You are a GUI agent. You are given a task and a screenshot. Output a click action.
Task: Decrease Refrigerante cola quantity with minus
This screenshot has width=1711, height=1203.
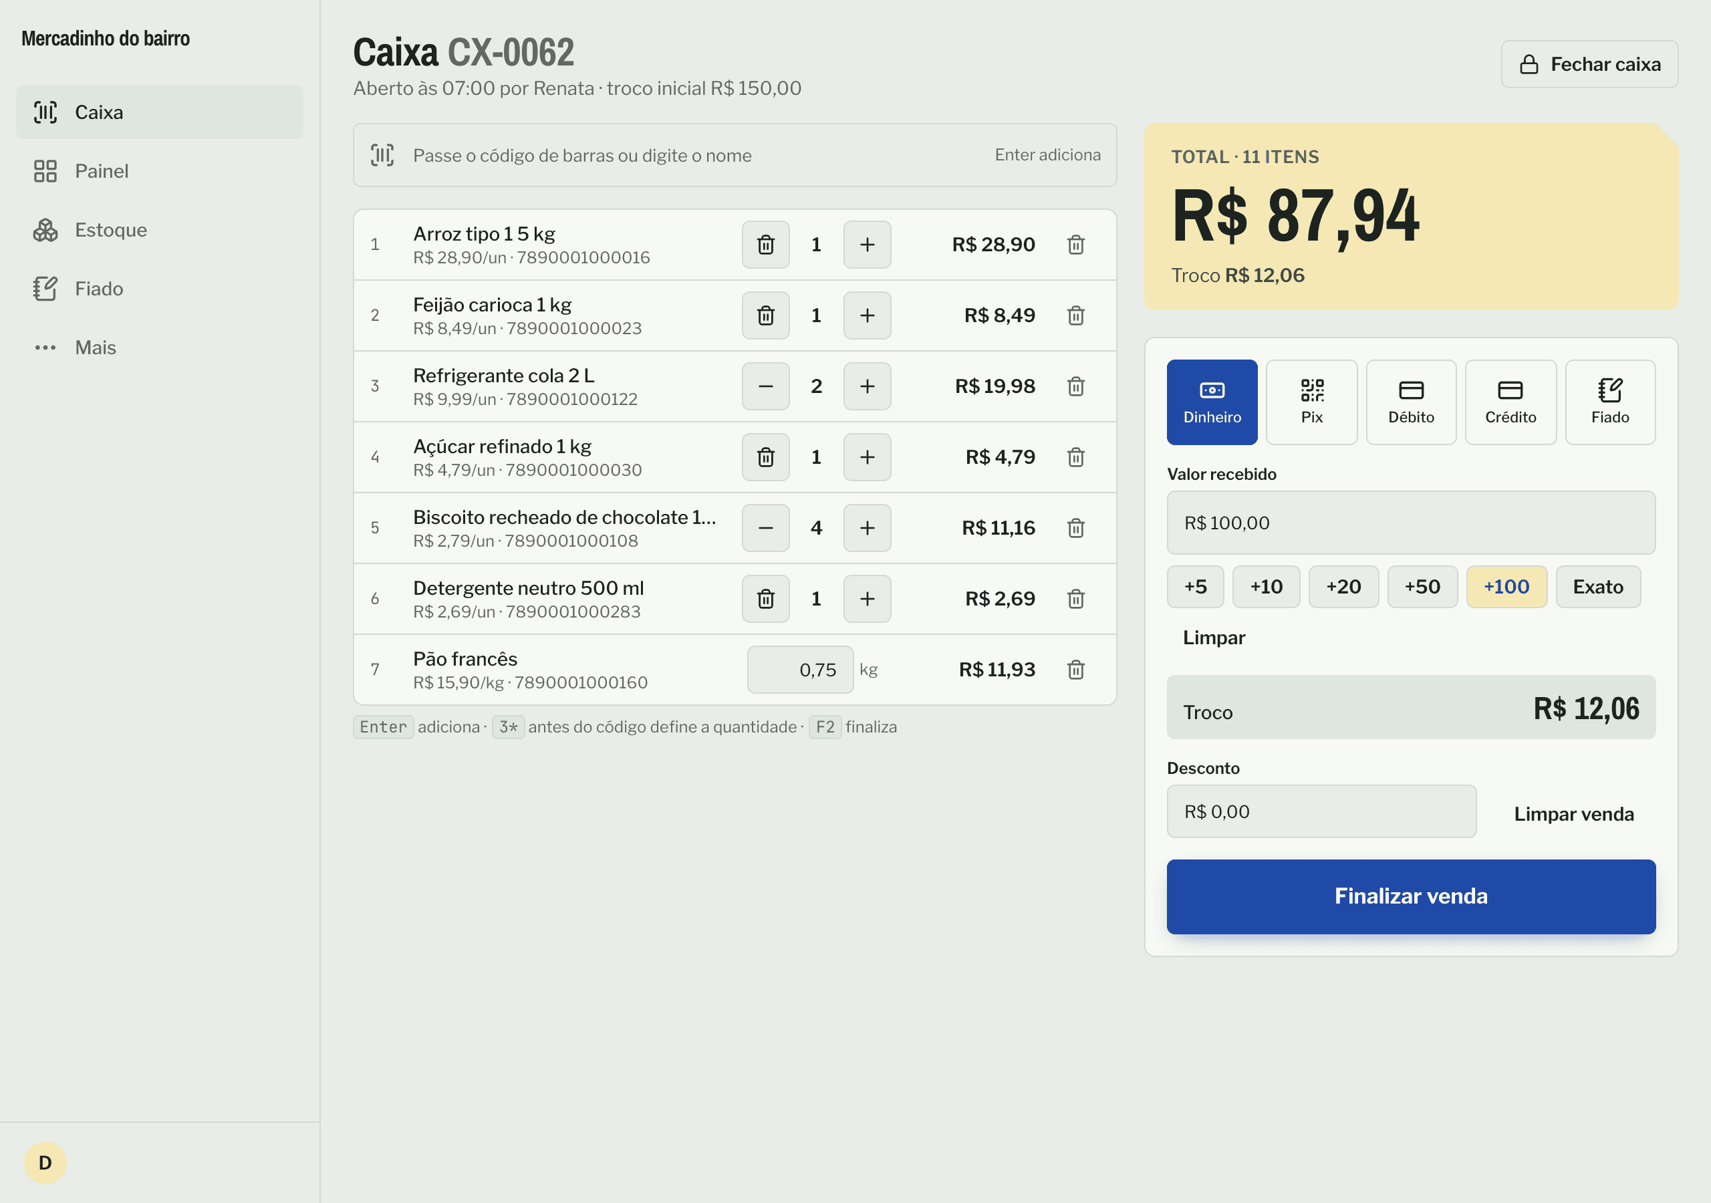(765, 386)
